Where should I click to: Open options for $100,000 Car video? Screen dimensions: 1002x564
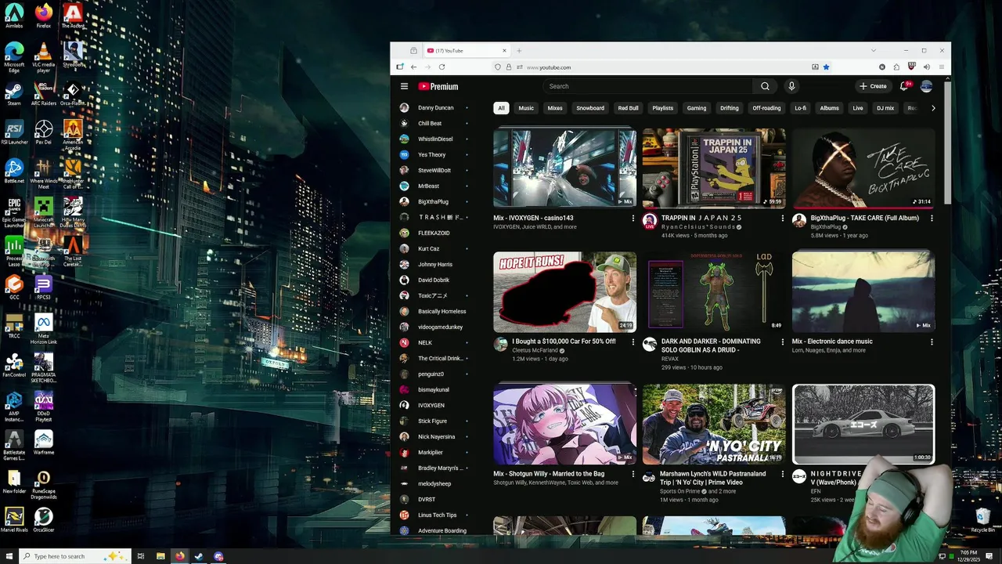click(x=633, y=342)
